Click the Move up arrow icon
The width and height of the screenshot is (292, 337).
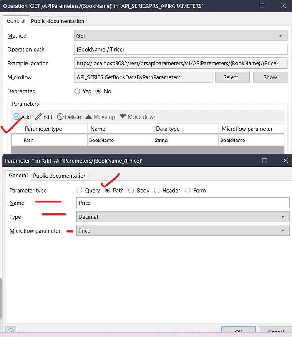[88, 117]
